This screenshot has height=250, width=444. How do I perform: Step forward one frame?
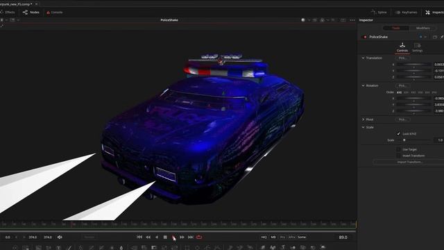click(182, 237)
